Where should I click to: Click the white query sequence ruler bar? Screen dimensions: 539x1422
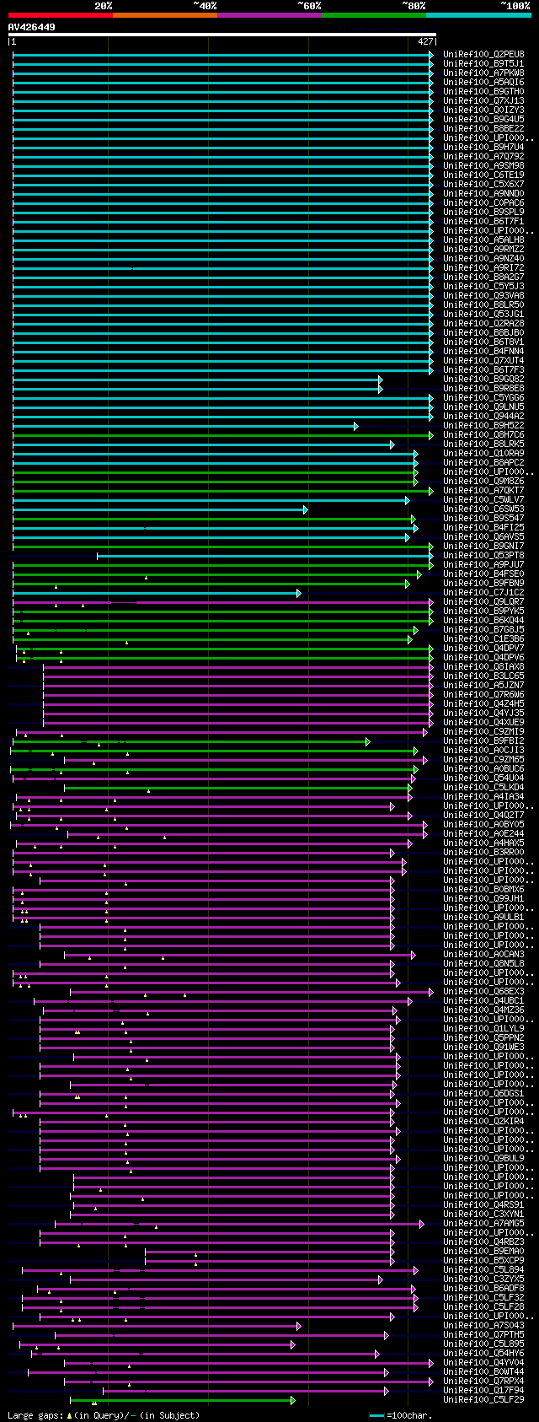[x=222, y=35]
